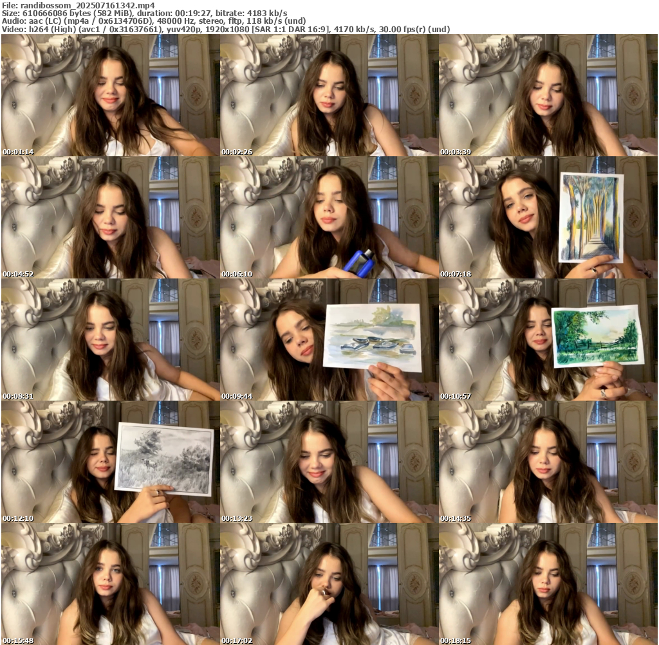
Task: Select the Video codec info line
Action: click(225, 29)
